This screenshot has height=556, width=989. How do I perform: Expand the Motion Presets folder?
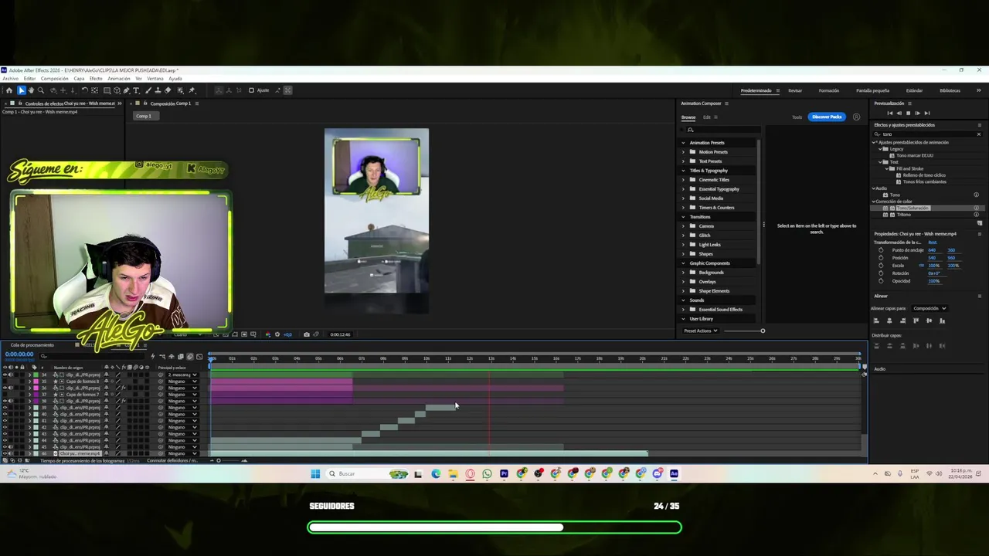683,152
